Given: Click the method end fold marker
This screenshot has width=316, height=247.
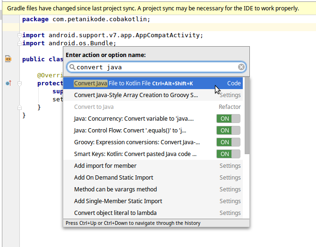Looking at the screenshot, I should point(19,107).
